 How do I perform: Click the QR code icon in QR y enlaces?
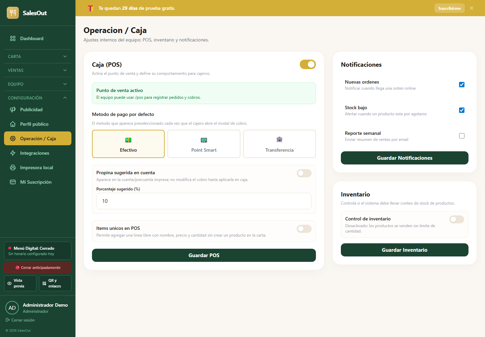(x=44, y=283)
